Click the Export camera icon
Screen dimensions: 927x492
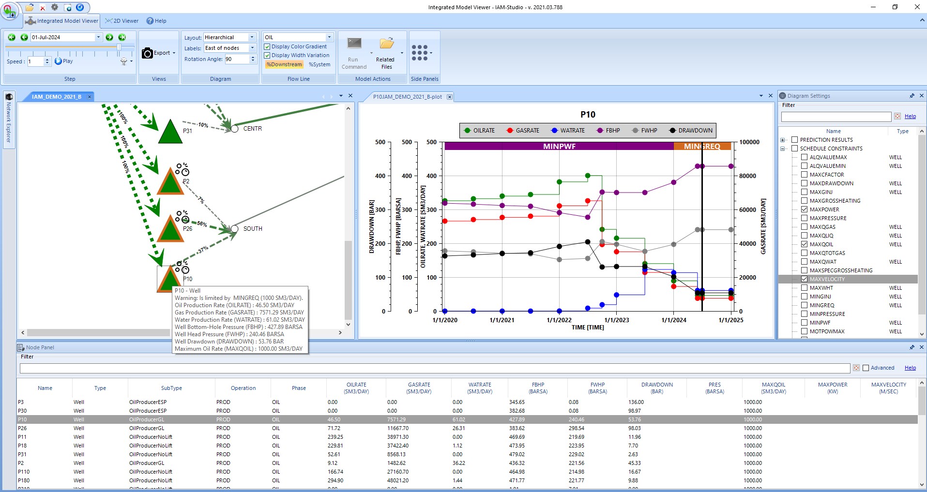147,53
